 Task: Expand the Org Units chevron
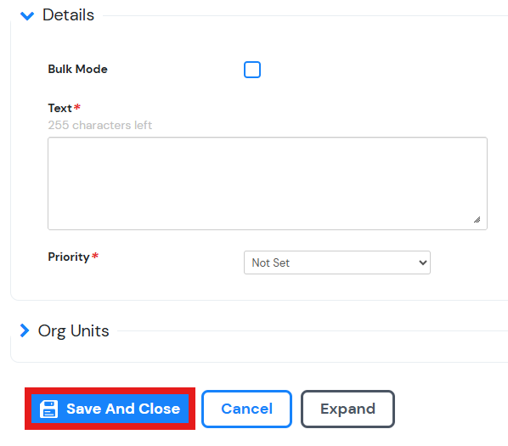click(25, 330)
